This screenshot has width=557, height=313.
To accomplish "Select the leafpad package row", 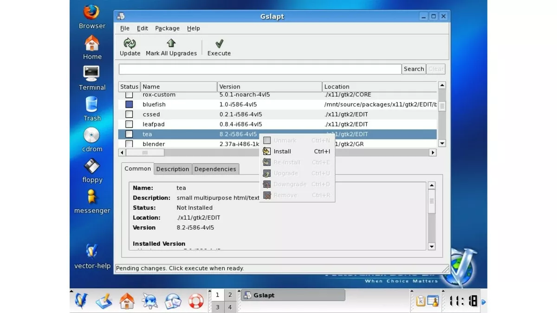I will (278, 124).
